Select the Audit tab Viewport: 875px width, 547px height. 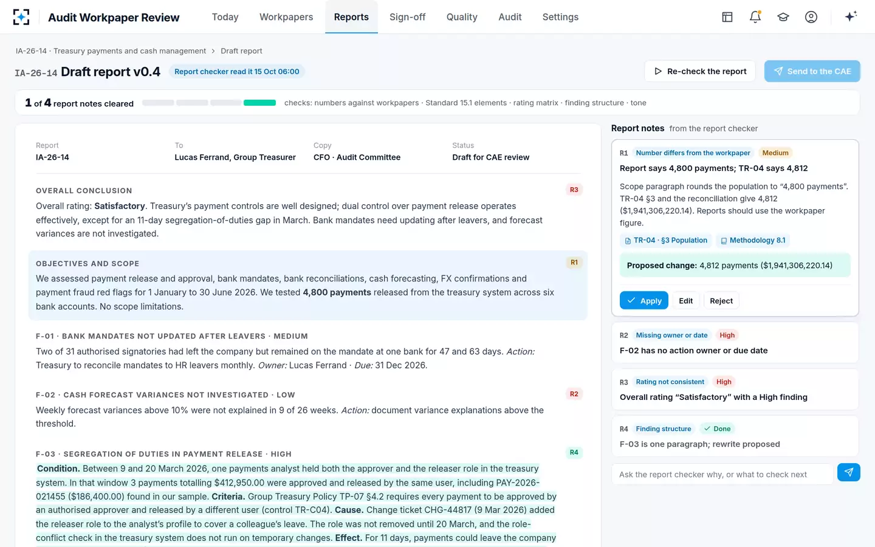point(510,17)
